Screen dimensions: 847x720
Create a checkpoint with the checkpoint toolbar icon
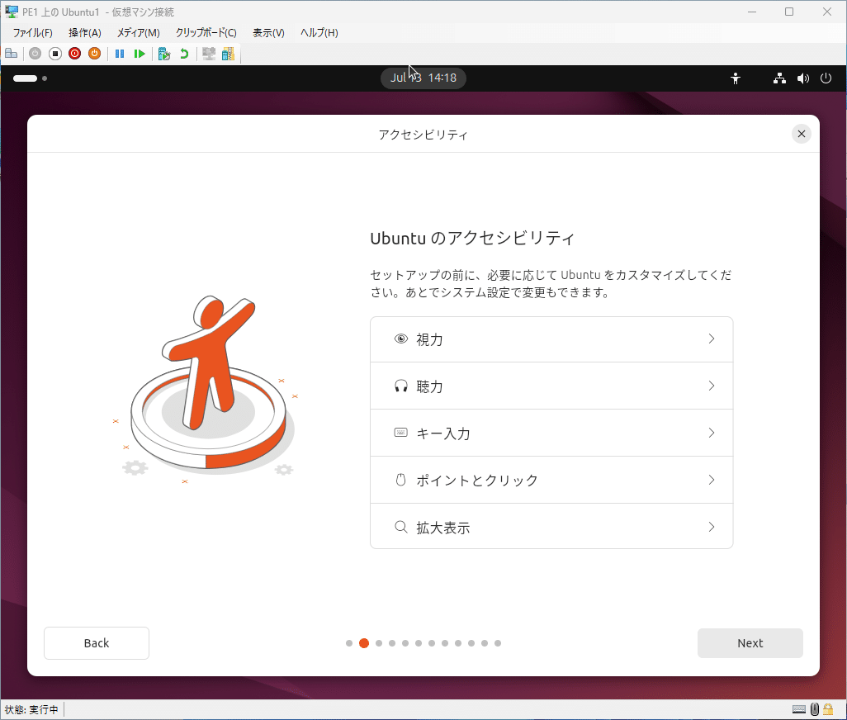coord(164,54)
